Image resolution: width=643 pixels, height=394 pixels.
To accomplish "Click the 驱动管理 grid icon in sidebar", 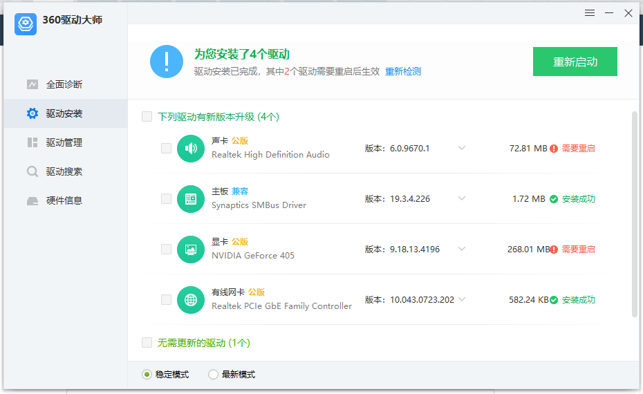I will coord(32,142).
